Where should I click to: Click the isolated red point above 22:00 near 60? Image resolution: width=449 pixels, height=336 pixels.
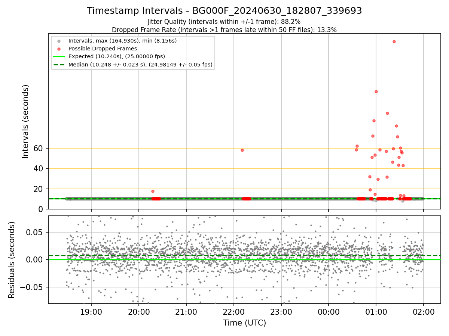click(242, 150)
